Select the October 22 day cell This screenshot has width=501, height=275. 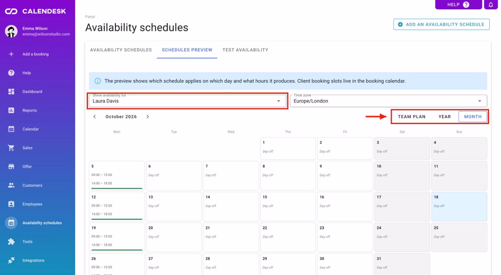click(x=288, y=237)
